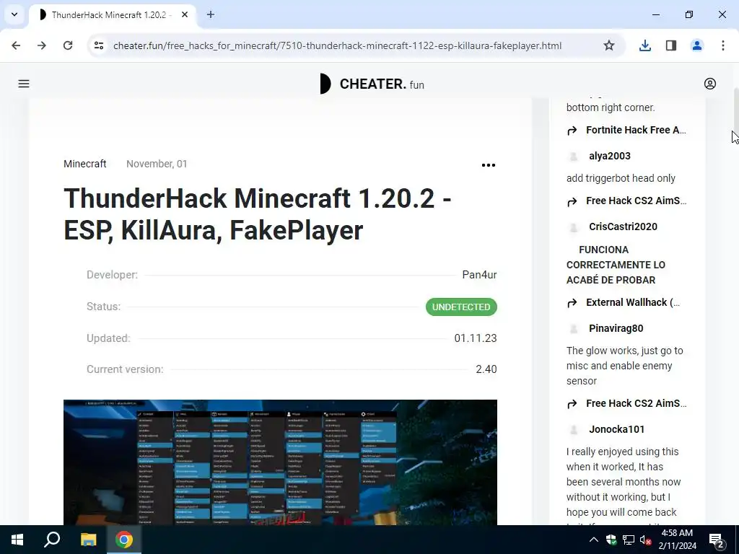Open Windows Security tray icon
739x554 pixels.
tap(611, 540)
